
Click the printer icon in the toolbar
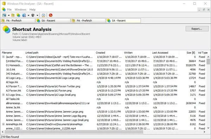[43, 15]
